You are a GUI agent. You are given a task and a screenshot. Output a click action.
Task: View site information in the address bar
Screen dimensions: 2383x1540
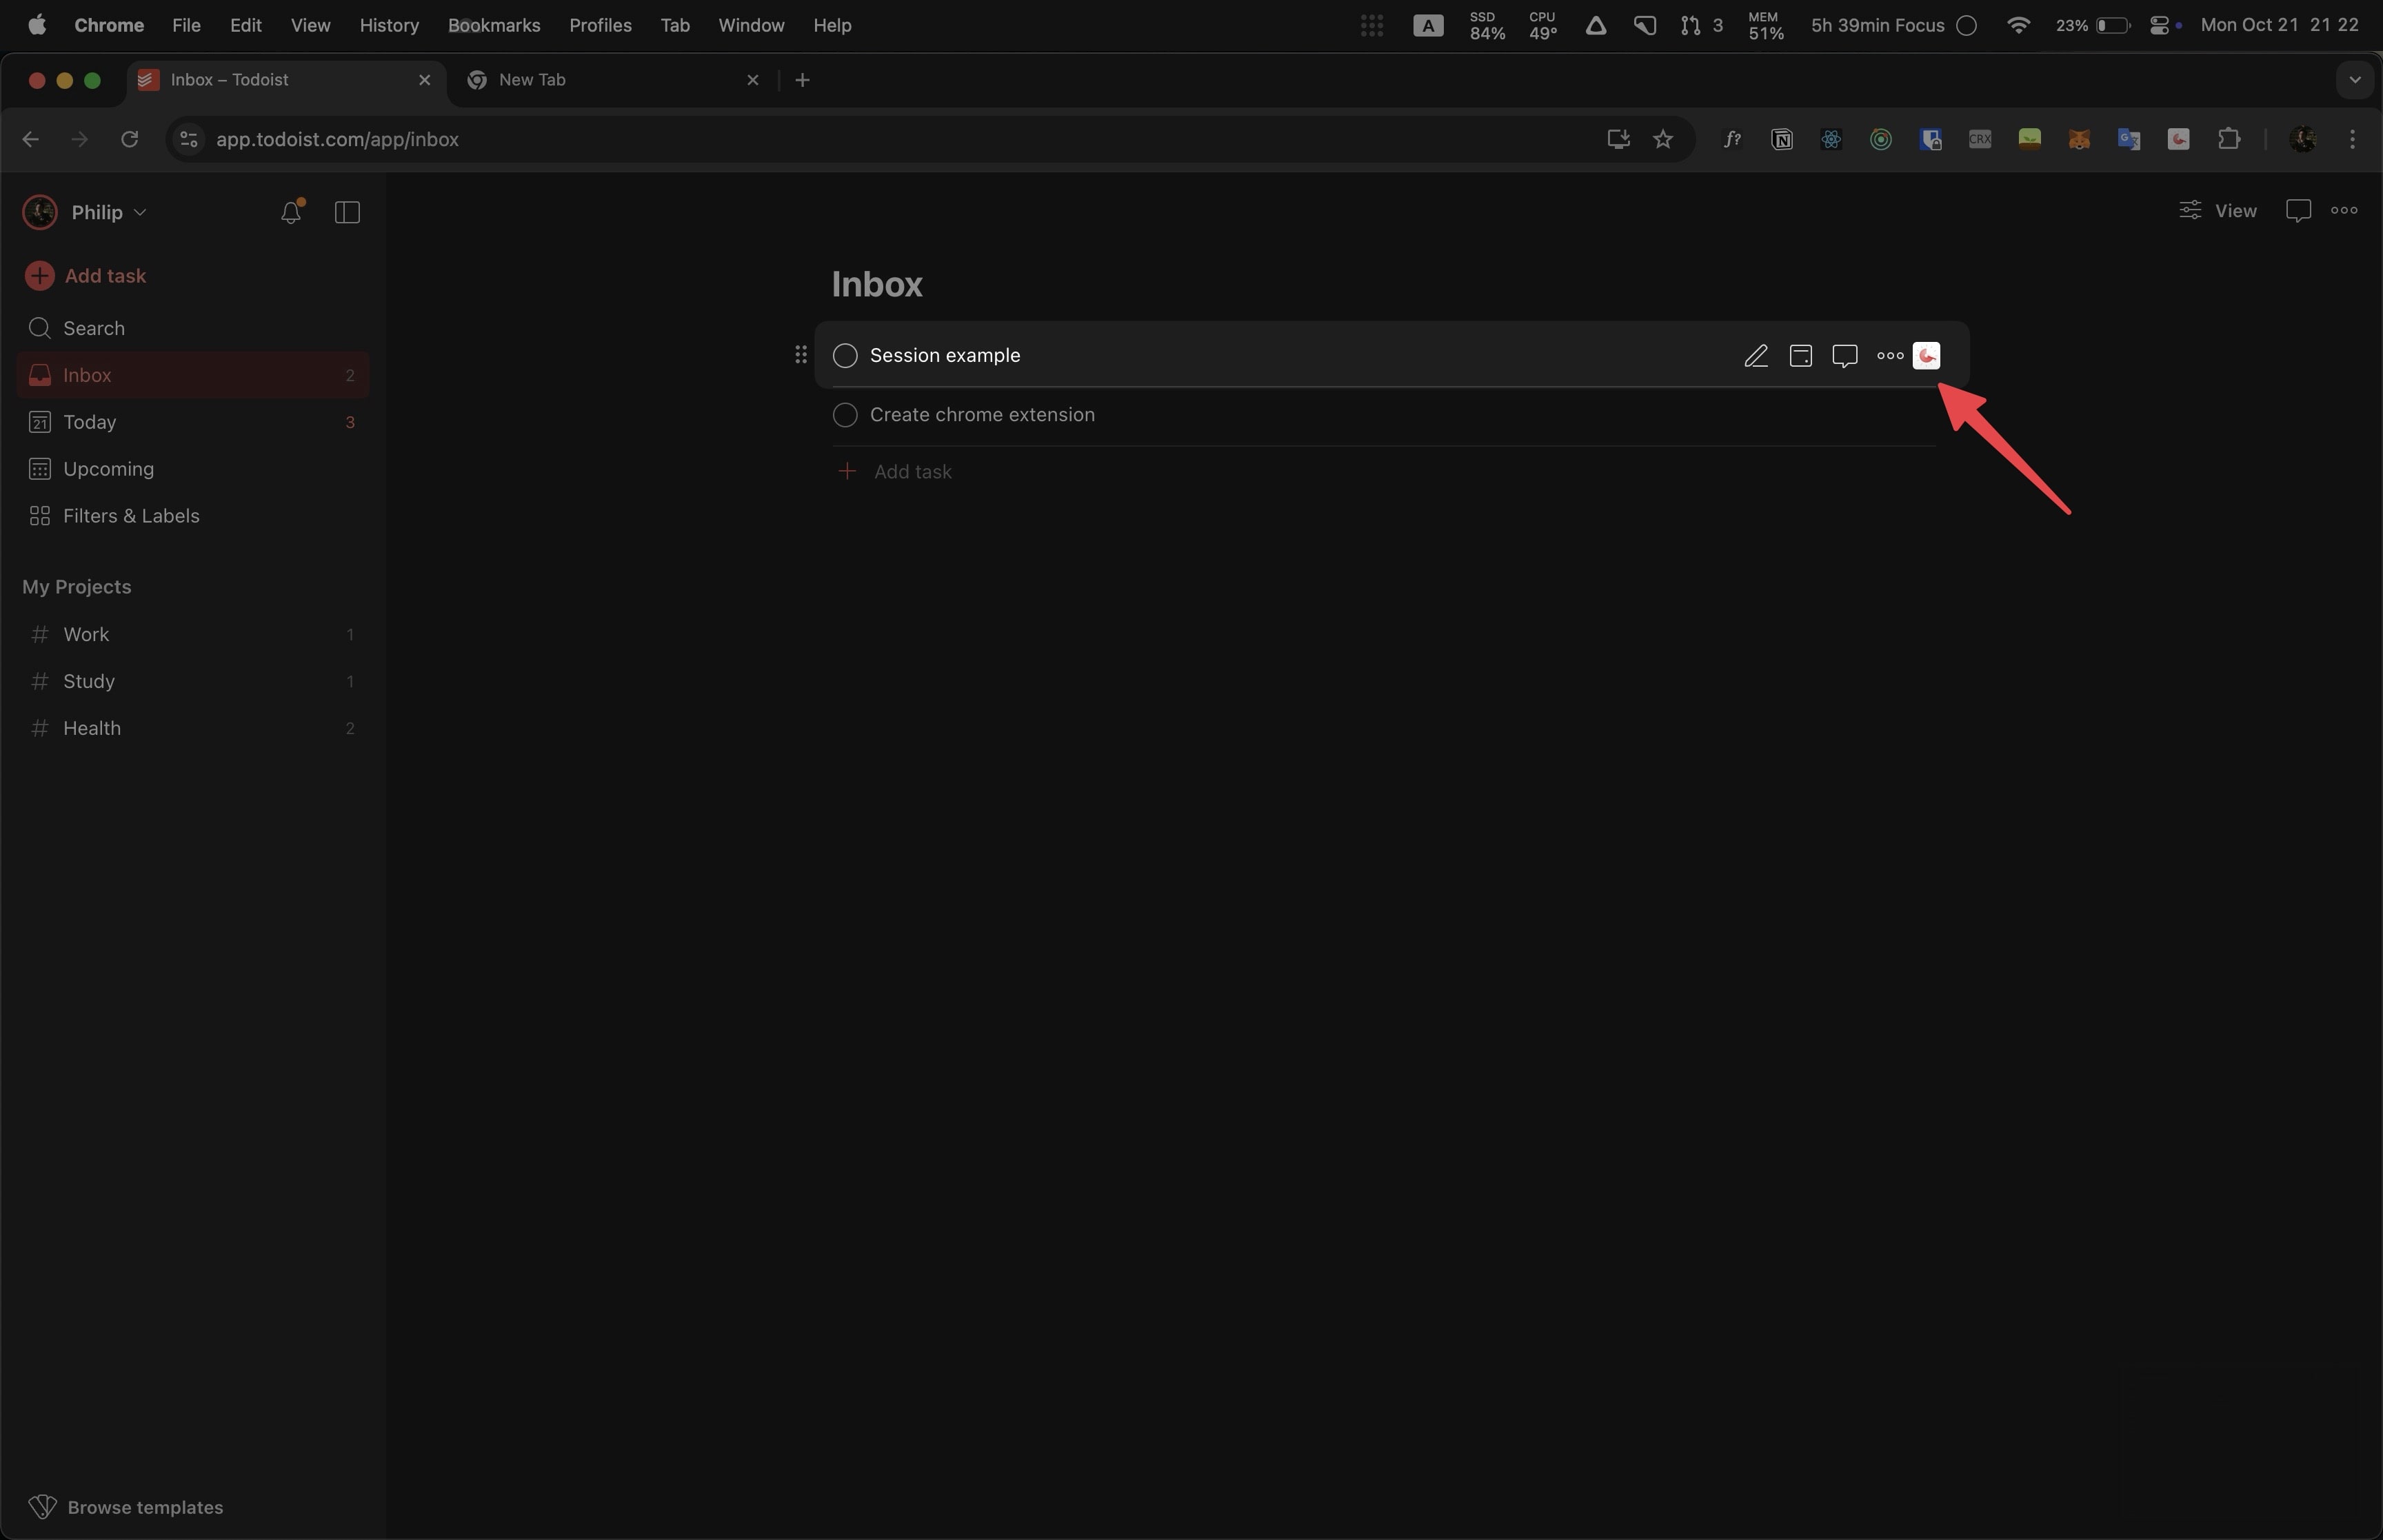pos(188,139)
